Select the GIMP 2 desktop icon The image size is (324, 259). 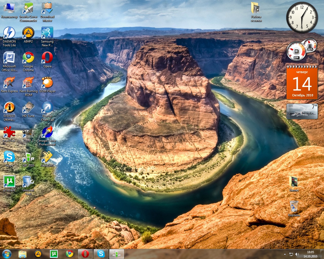point(28,133)
